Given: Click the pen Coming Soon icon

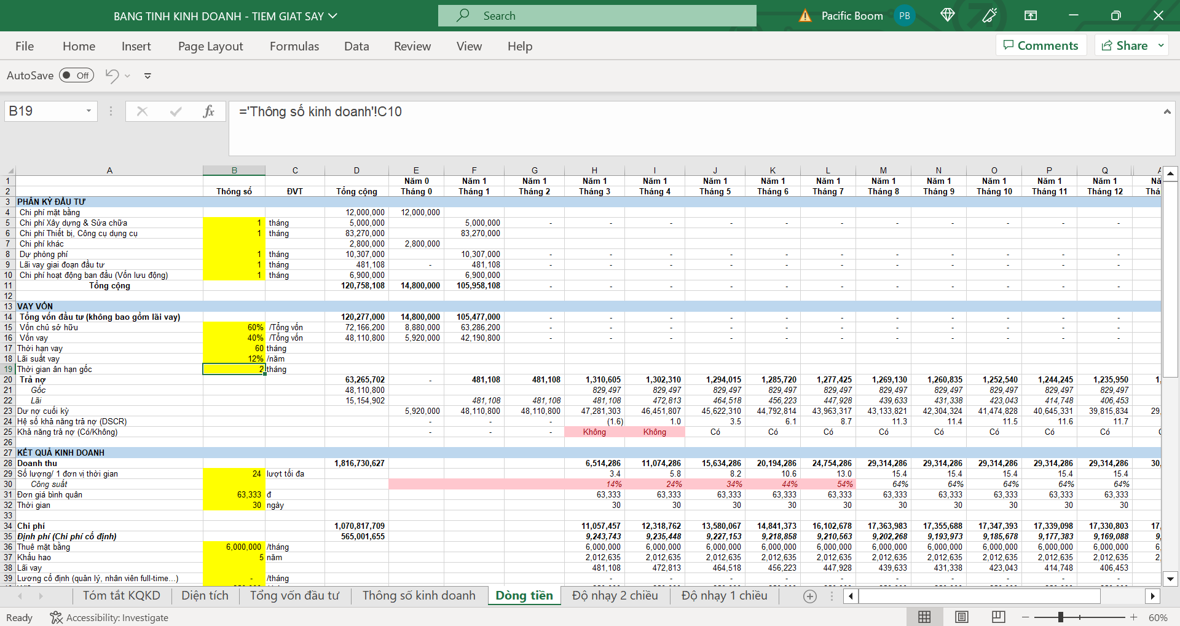Looking at the screenshot, I should (x=989, y=15).
